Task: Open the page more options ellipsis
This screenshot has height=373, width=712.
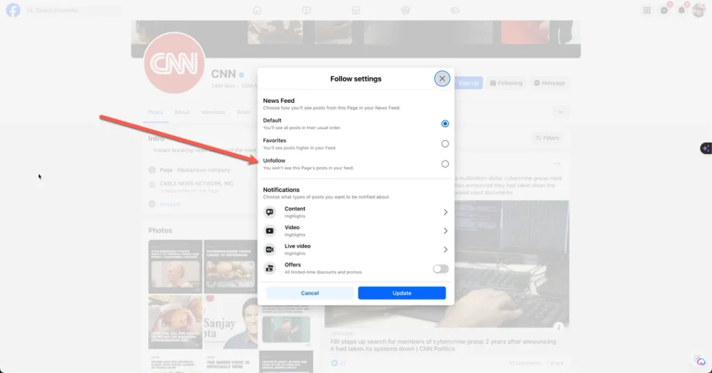Action: pyautogui.click(x=560, y=112)
